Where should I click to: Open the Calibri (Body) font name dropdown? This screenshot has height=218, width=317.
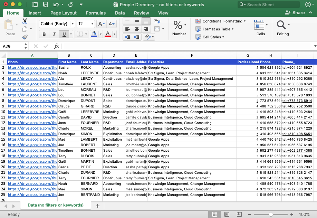pyautogui.click(x=73, y=24)
